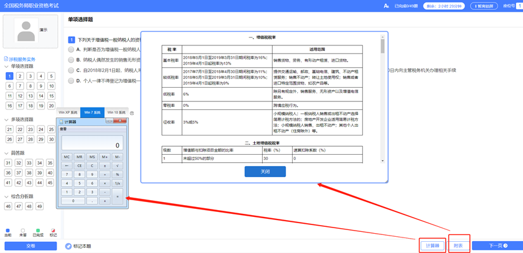Screen dimensions: 523x253
Task: Click the remaining time 剩余 indicator
Action: [445, 6]
